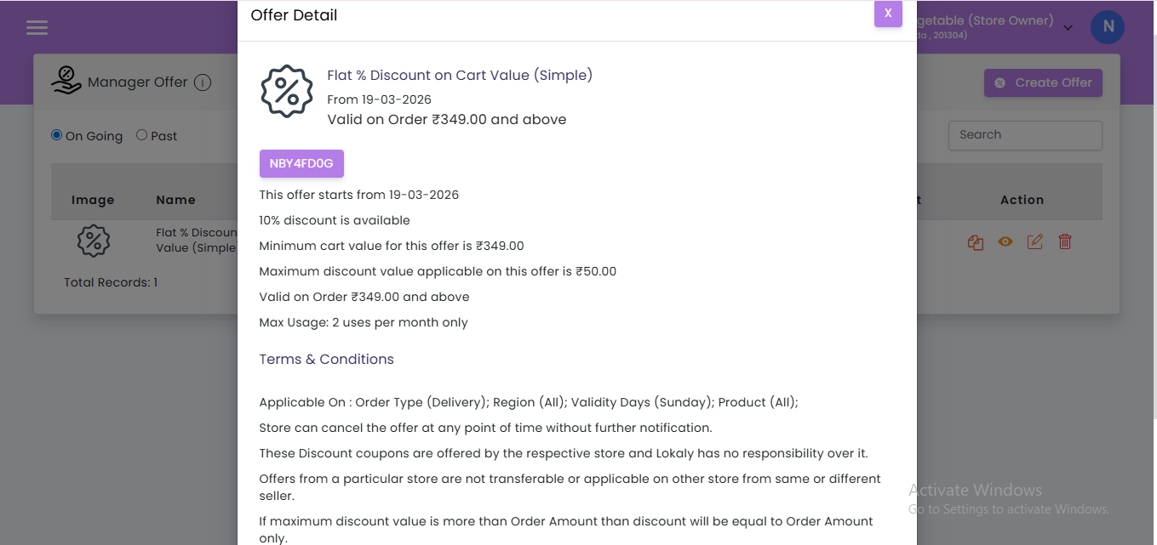Click the NBY4FD0G coupon code button
The width and height of the screenshot is (1157, 545).
[x=301, y=163]
